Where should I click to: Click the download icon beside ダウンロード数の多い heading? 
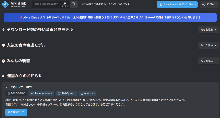3,30
